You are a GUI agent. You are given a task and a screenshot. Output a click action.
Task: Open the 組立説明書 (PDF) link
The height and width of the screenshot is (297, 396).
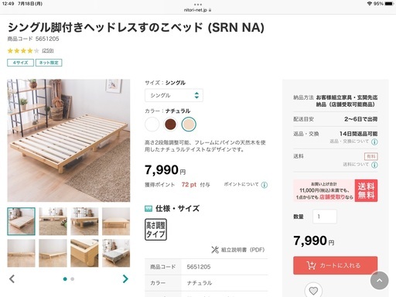[x=238, y=250]
